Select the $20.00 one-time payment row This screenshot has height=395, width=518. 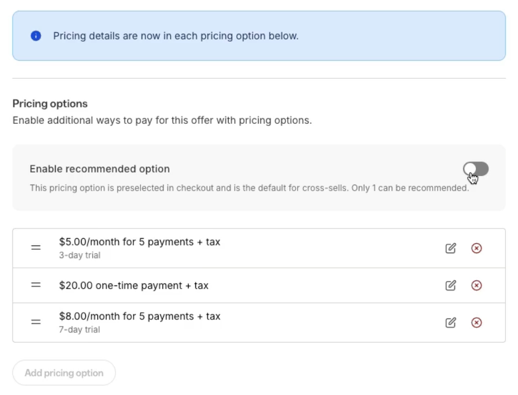(219, 285)
